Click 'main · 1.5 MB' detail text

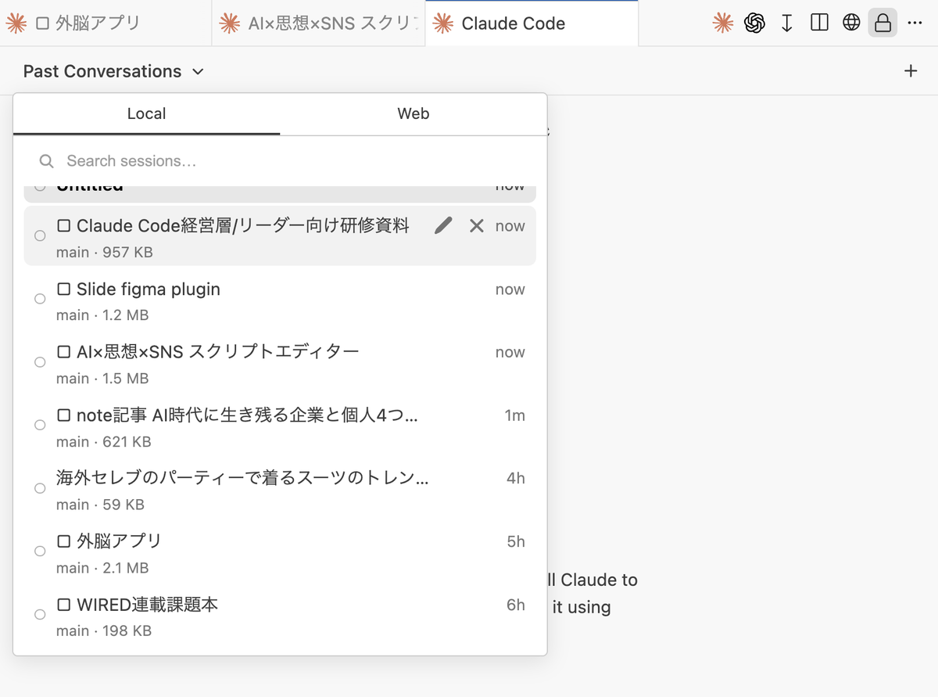click(x=102, y=379)
